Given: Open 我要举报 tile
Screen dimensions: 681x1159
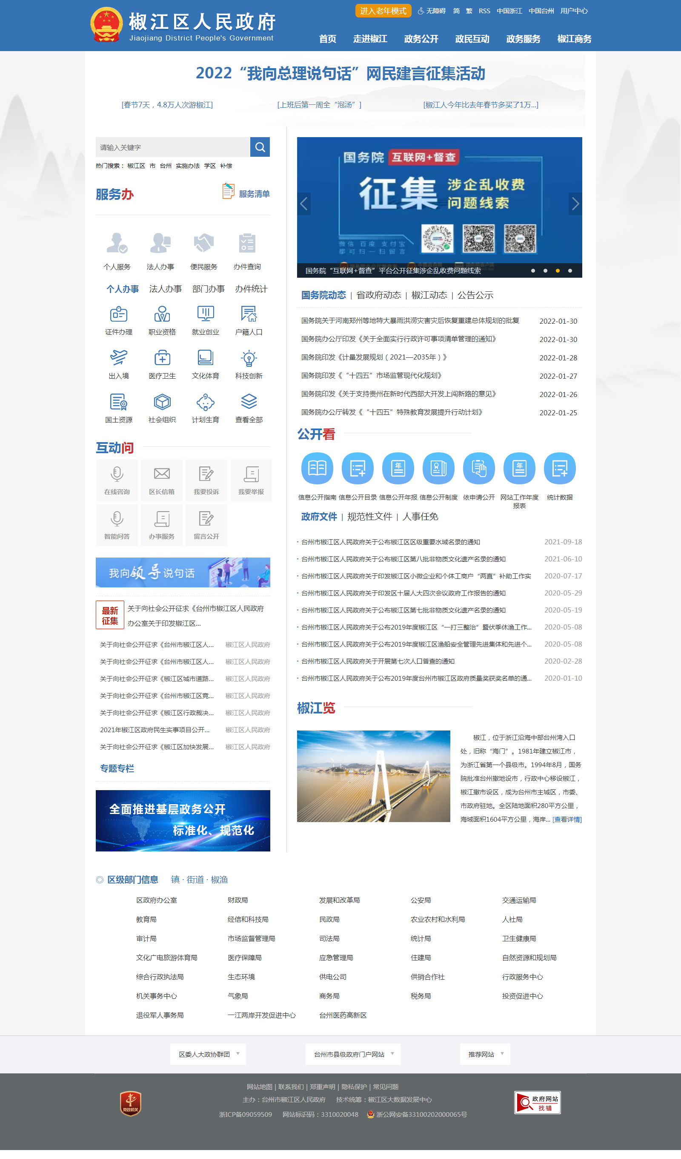Looking at the screenshot, I should pos(251,480).
